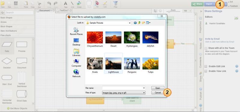Select the Koala picture thumbnail
Viewport: 240px width, 112px height.
[95, 63]
